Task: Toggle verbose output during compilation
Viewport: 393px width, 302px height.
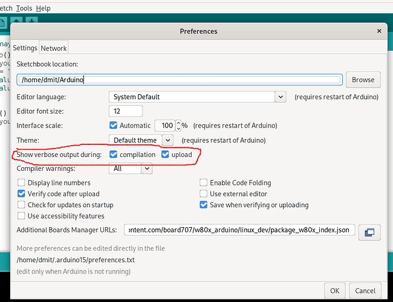Action: tap(113, 155)
